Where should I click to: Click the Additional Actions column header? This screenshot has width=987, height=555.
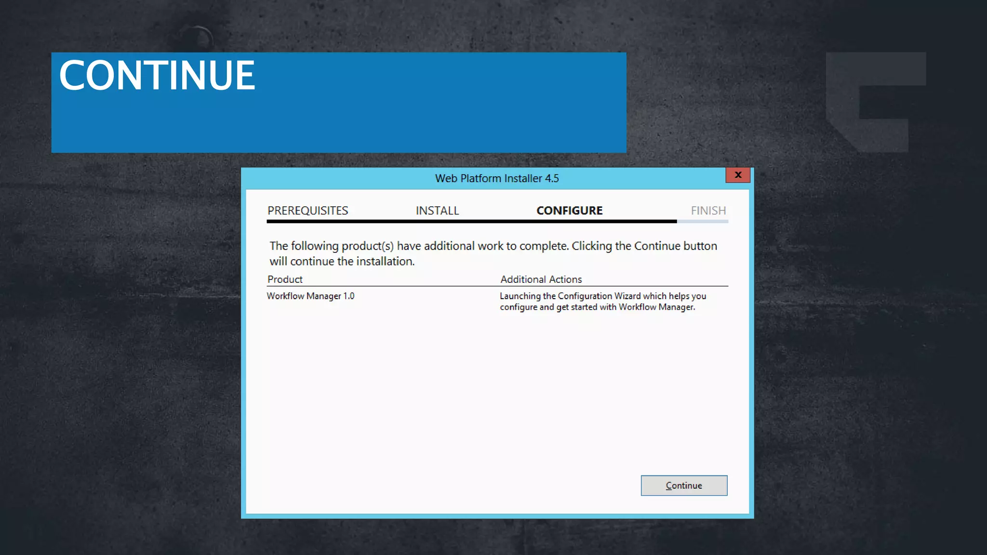[x=541, y=279]
